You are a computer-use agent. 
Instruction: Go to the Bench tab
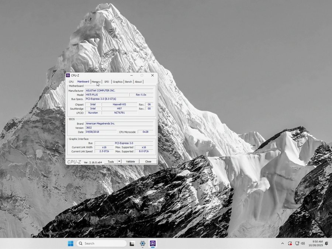click(x=128, y=82)
